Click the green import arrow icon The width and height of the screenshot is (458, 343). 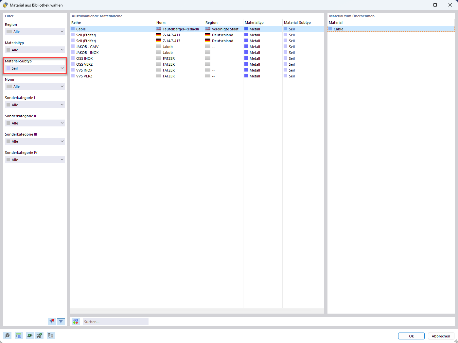(x=30, y=335)
